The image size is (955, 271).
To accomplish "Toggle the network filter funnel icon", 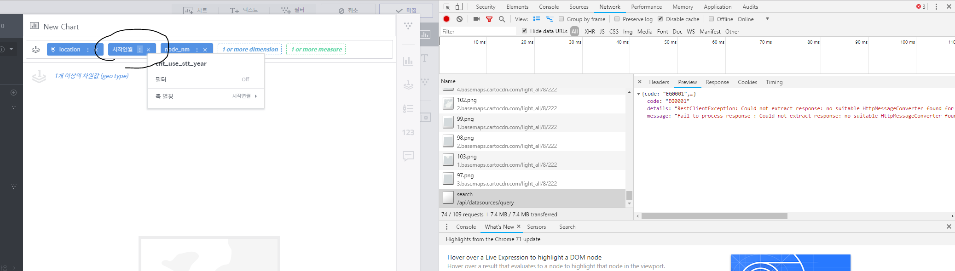I will pos(489,19).
